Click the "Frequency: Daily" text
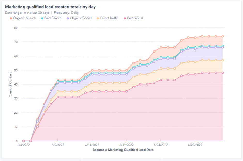This screenshot has height=161, width=243. [x=66, y=13]
